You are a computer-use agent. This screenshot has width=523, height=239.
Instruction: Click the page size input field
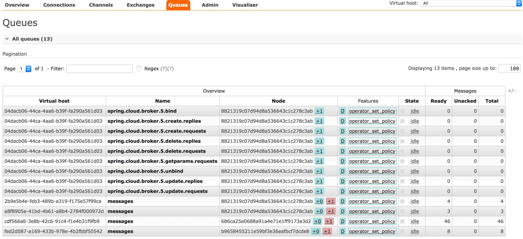pos(509,68)
